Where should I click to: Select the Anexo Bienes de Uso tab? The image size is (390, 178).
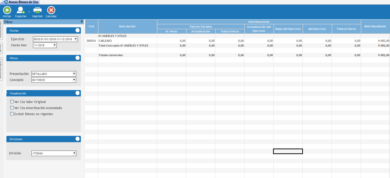point(21,2)
